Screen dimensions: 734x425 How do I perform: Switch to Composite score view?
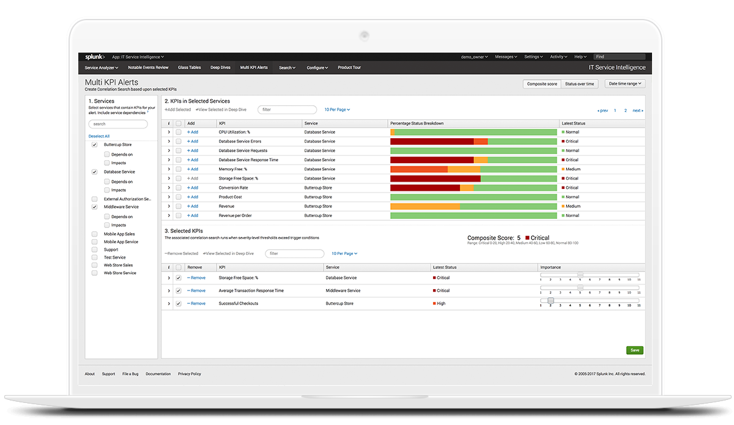click(x=542, y=84)
